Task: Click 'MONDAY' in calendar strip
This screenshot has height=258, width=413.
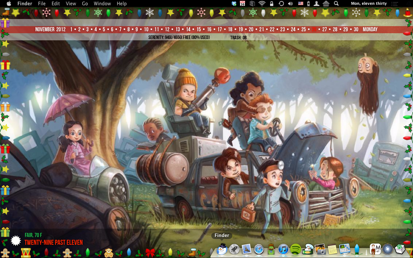Action: pyautogui.click(x=370, y=29)
